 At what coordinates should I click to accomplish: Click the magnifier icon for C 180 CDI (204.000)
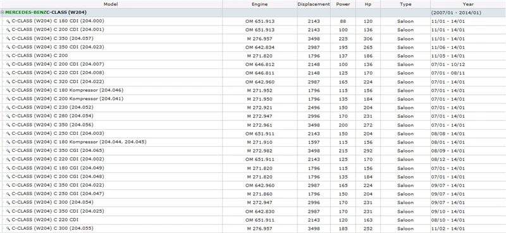[x=8, y=22]
